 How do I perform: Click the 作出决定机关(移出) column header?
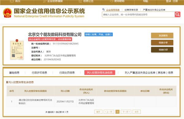(x=166, y=91)
